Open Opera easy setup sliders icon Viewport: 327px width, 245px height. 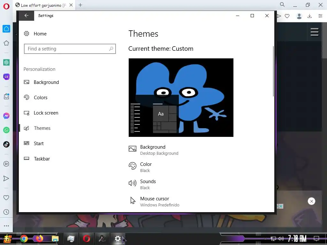(320, 16)
